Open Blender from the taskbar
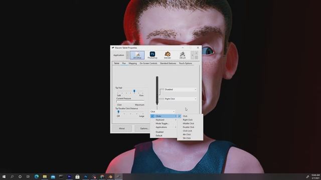The height and width of the screenshot is (180, 321). coord(110,176)
